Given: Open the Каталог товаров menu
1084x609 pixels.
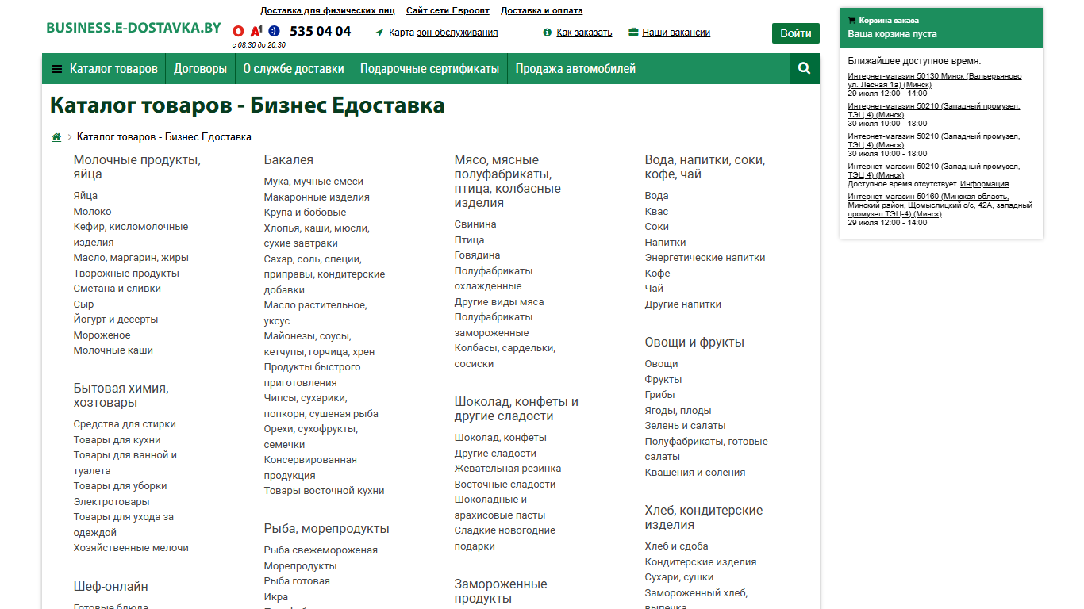Looking at the screenshot, I should pos(105,69).
